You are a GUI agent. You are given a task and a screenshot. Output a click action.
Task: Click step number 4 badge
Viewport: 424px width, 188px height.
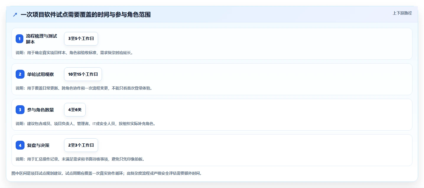[20, 145]
